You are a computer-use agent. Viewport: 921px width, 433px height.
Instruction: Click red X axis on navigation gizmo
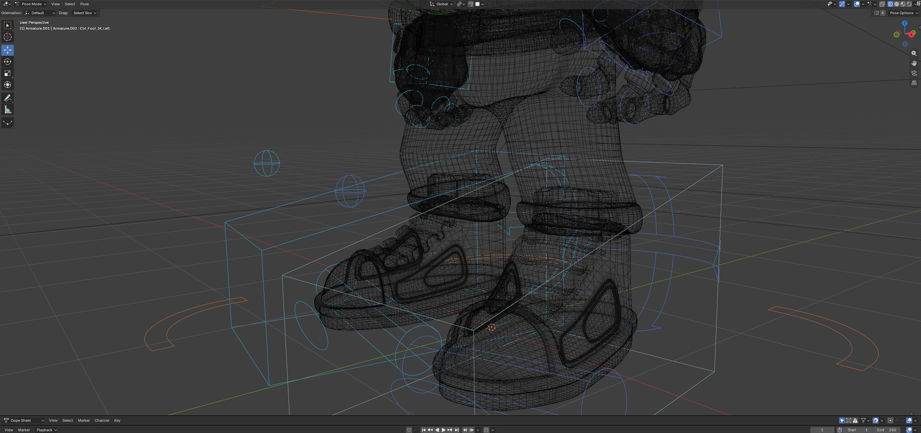pos(911,34)
